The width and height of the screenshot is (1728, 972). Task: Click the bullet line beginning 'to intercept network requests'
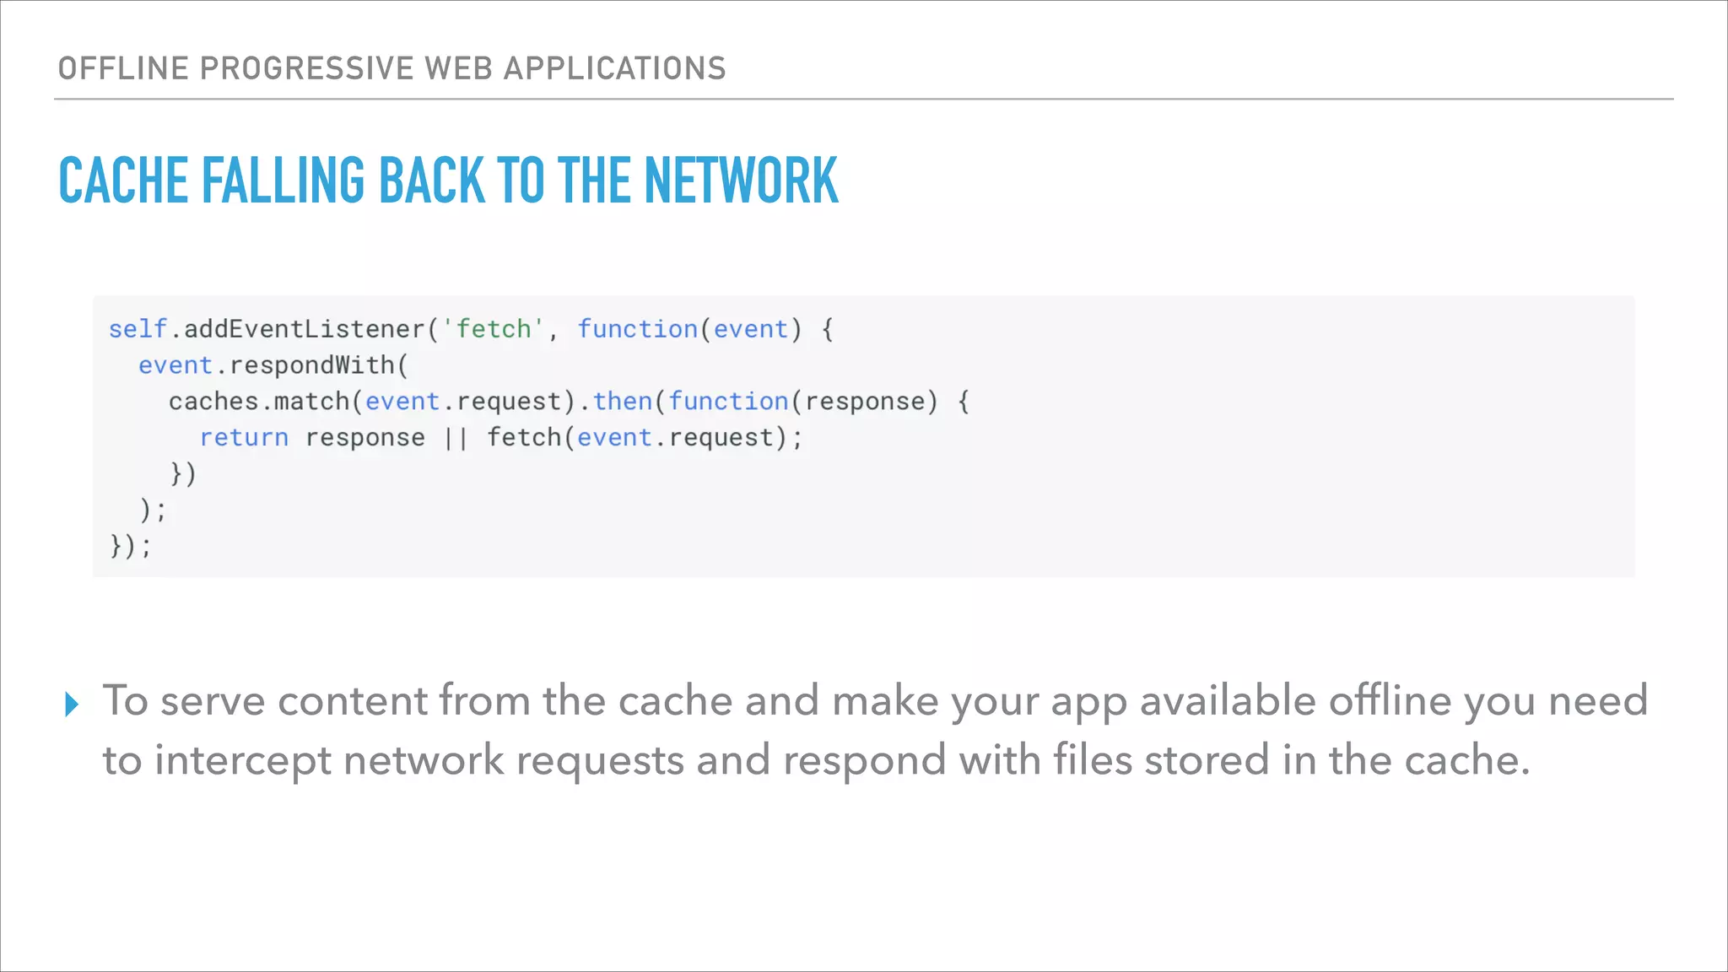click(x=816, y=760)
